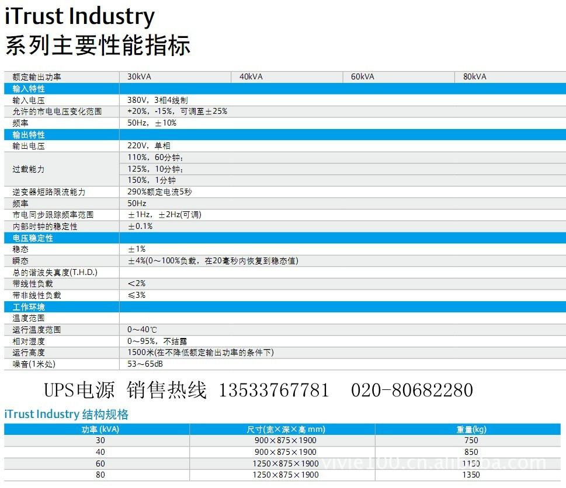The image size is (566, 488).
Task: Click the transient value ±4%(0~100%负载...)
Action: 213,260
